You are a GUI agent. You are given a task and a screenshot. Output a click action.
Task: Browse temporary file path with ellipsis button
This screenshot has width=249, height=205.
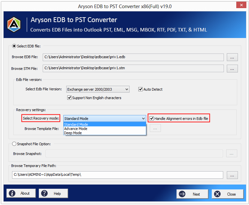coord(232,175)
